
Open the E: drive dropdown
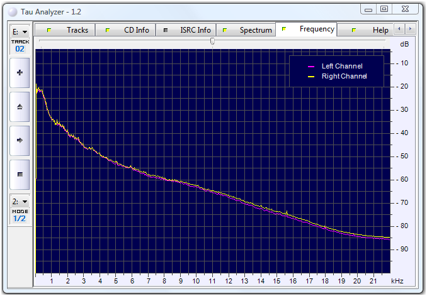20,31
